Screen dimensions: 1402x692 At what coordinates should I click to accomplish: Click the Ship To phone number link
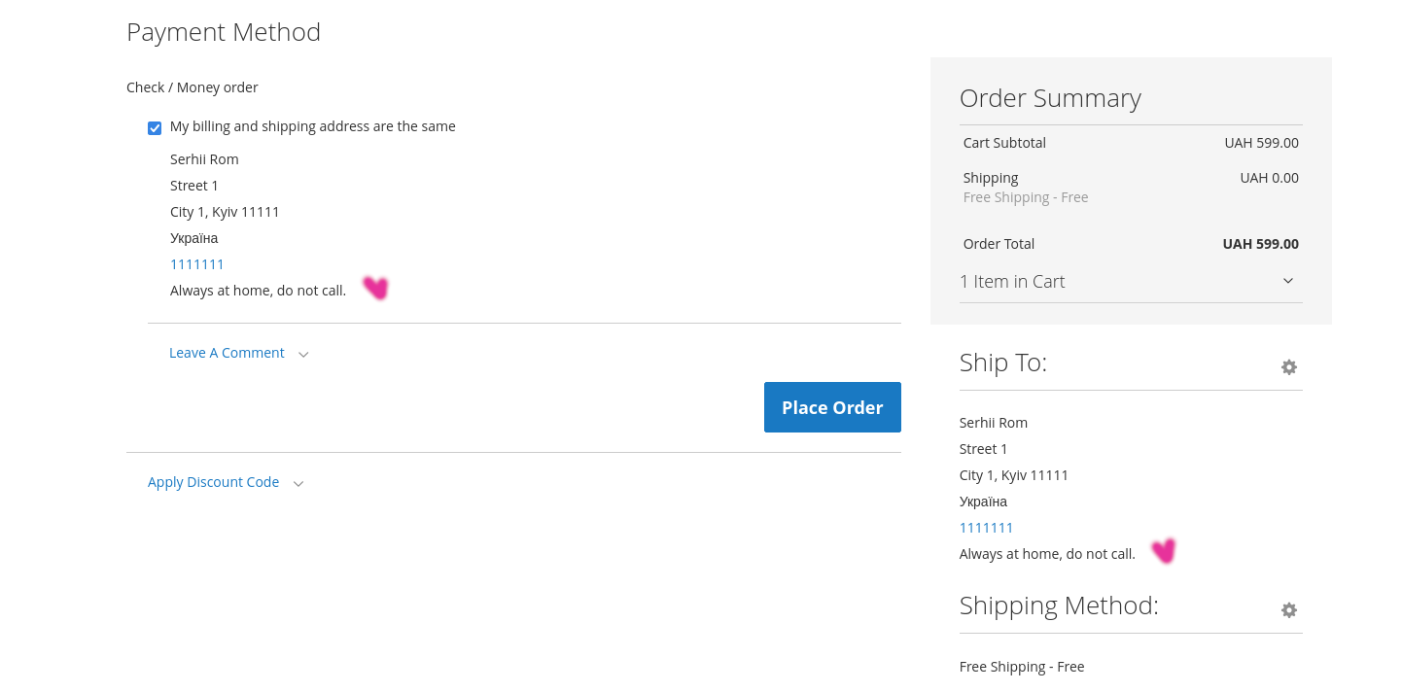(986, 528)
